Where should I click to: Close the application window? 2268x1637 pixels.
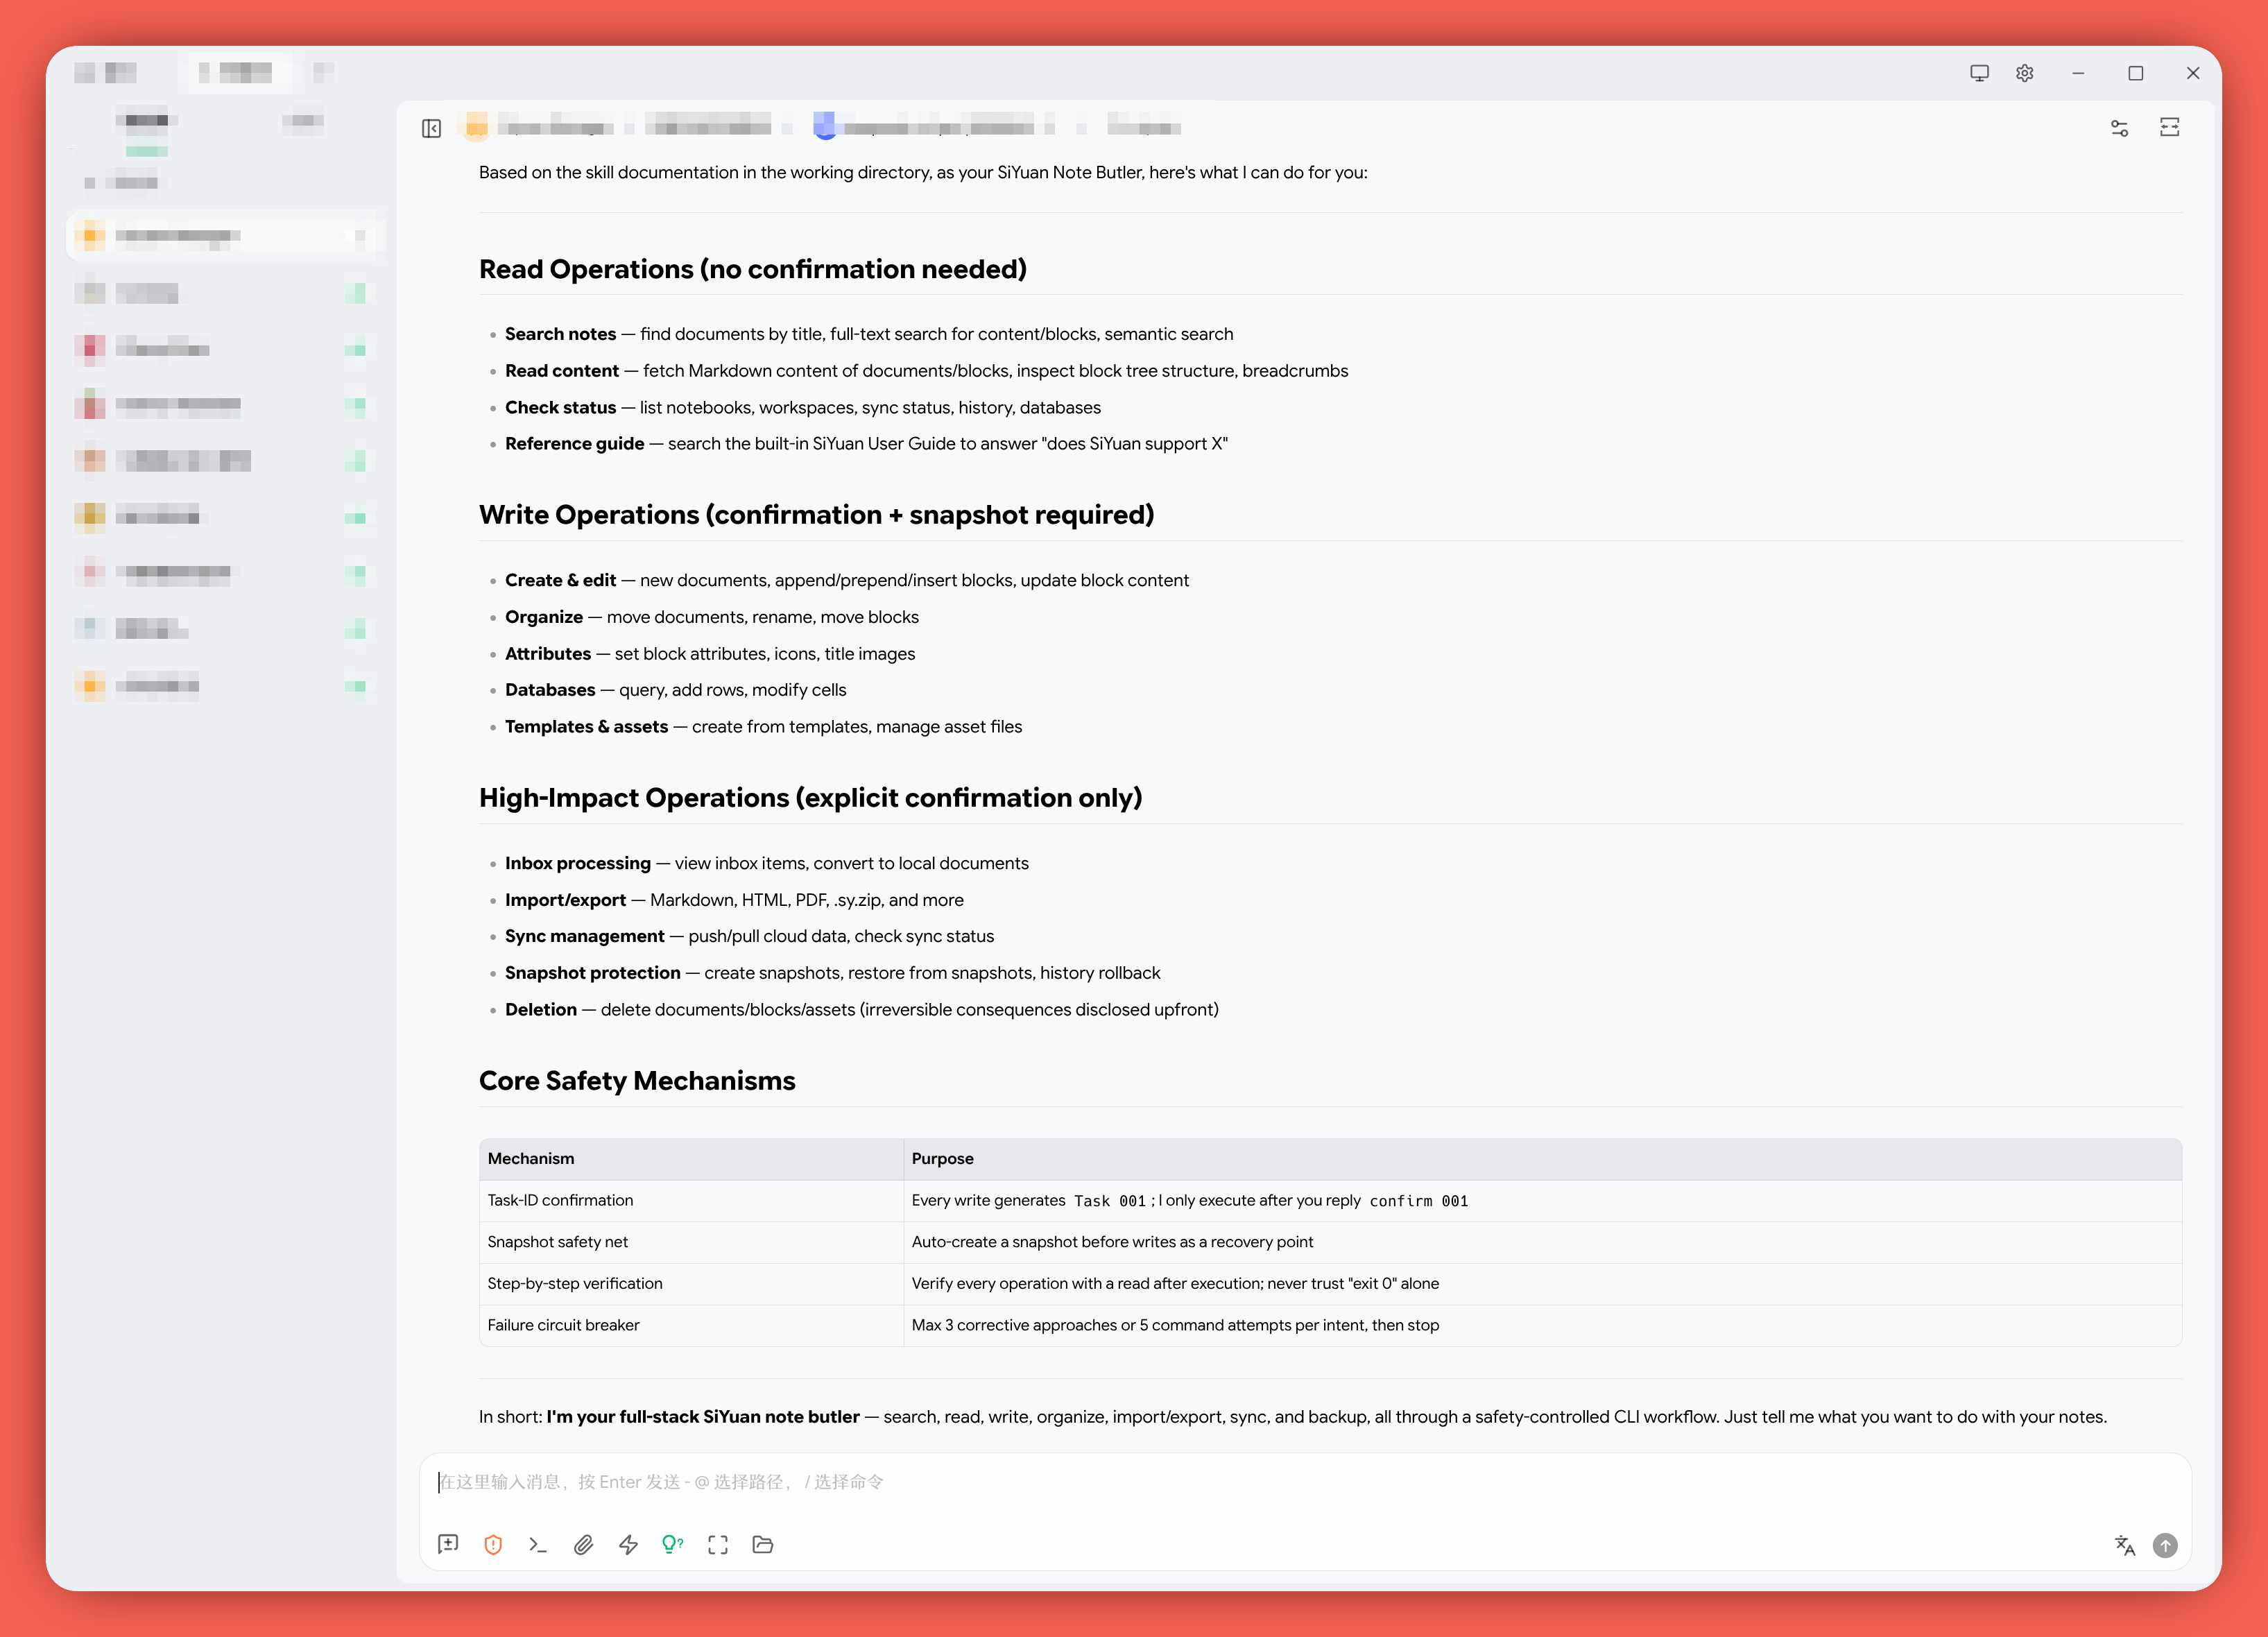coord(2193,73)
